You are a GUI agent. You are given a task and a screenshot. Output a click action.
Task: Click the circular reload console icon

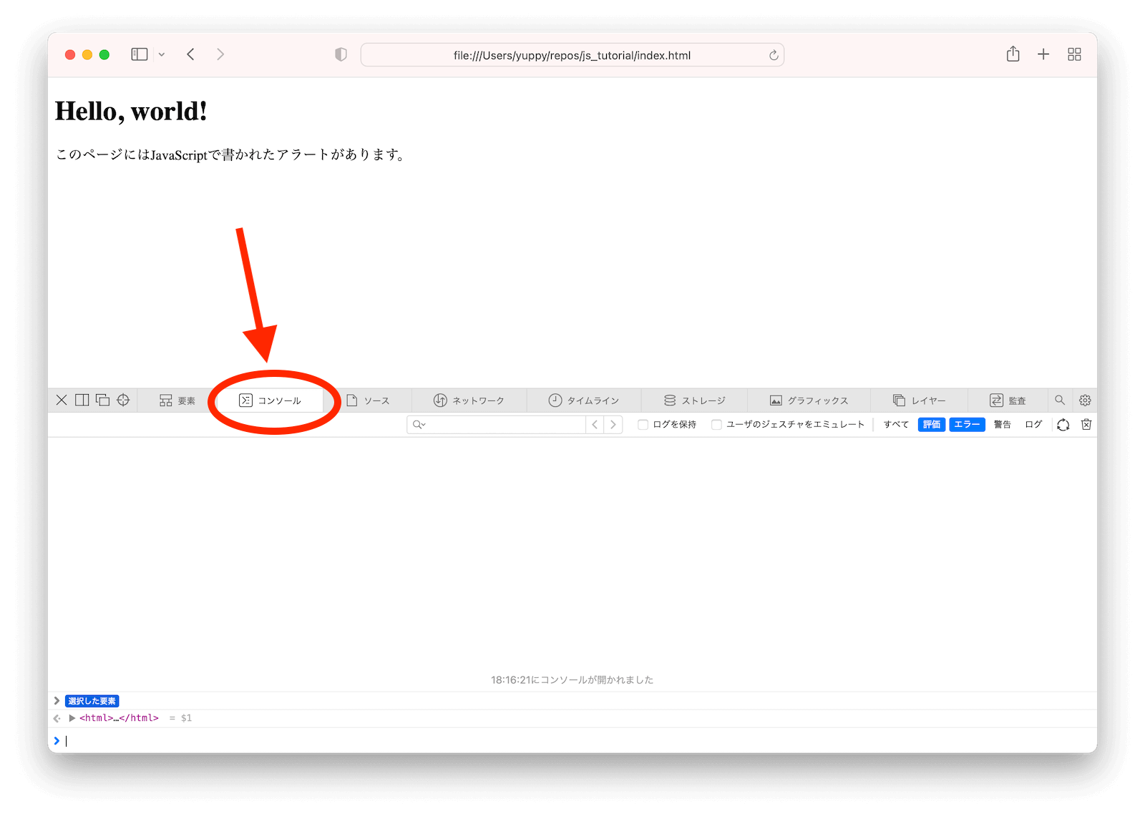(1063, 425)
